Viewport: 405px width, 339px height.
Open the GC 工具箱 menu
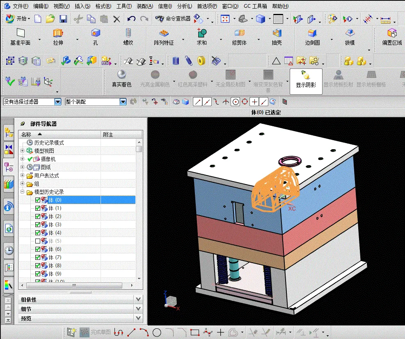coord(255,6)
